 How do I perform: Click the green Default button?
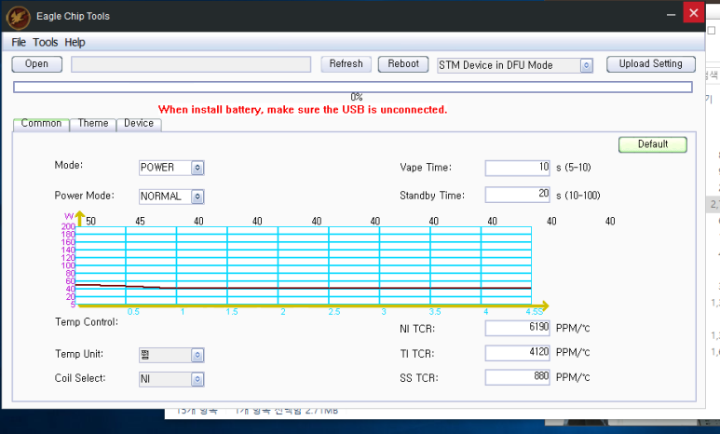click(x=653, y=144)
